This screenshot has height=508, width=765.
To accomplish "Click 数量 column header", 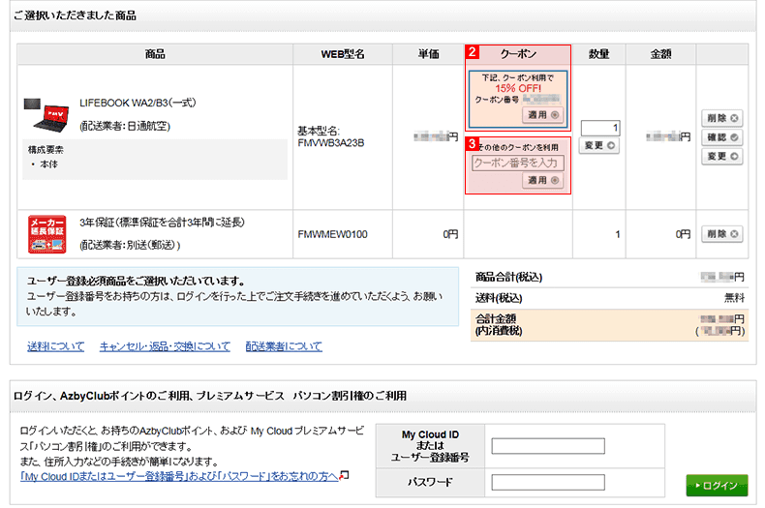I will [599, 54].
